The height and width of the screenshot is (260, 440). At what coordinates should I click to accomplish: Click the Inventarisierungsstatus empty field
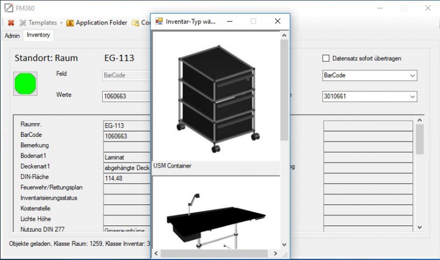[127, 199]
